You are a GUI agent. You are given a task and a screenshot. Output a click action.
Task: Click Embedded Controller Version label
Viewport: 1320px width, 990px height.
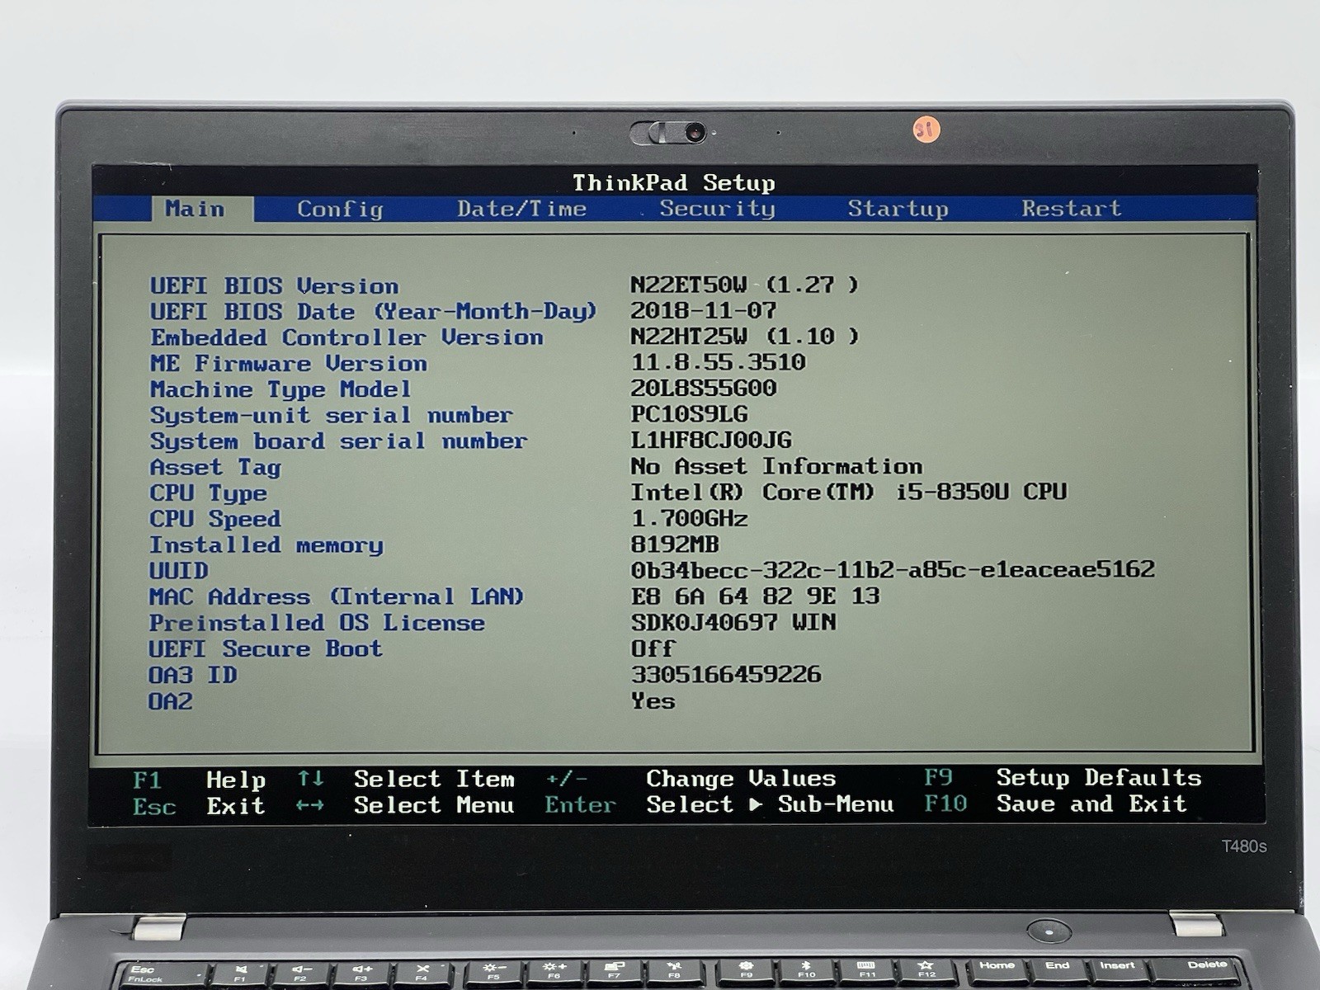coord(346,337)
